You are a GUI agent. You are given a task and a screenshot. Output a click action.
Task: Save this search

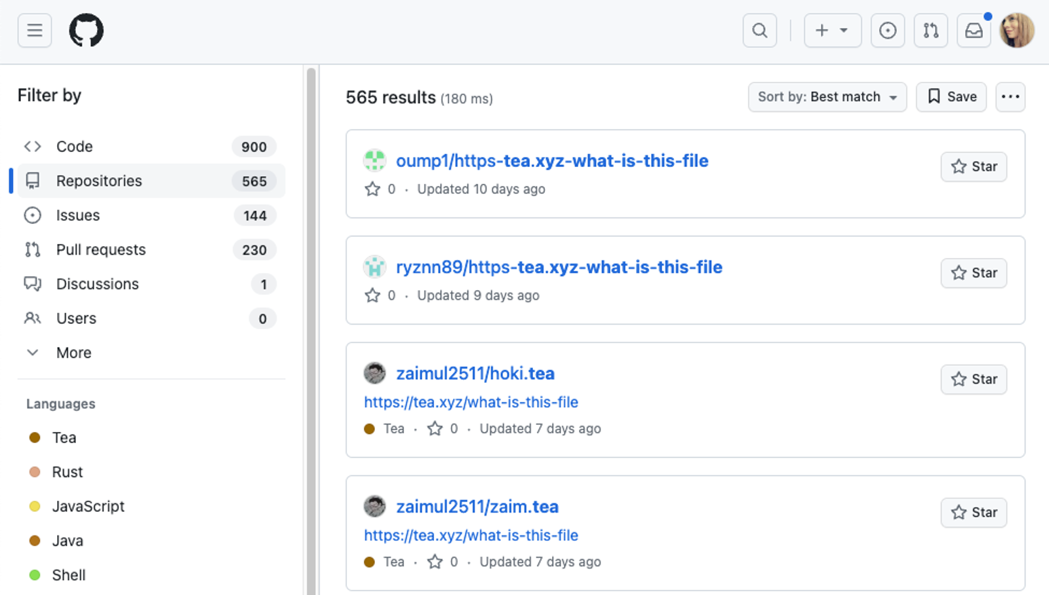tap(951, 97)
